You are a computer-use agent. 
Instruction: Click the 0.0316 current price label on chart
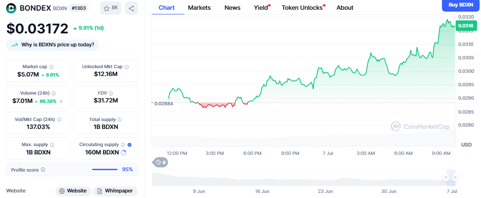click(466, 26)
